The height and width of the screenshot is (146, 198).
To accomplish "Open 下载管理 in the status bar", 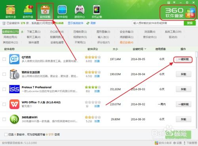I will coord(190,143).
